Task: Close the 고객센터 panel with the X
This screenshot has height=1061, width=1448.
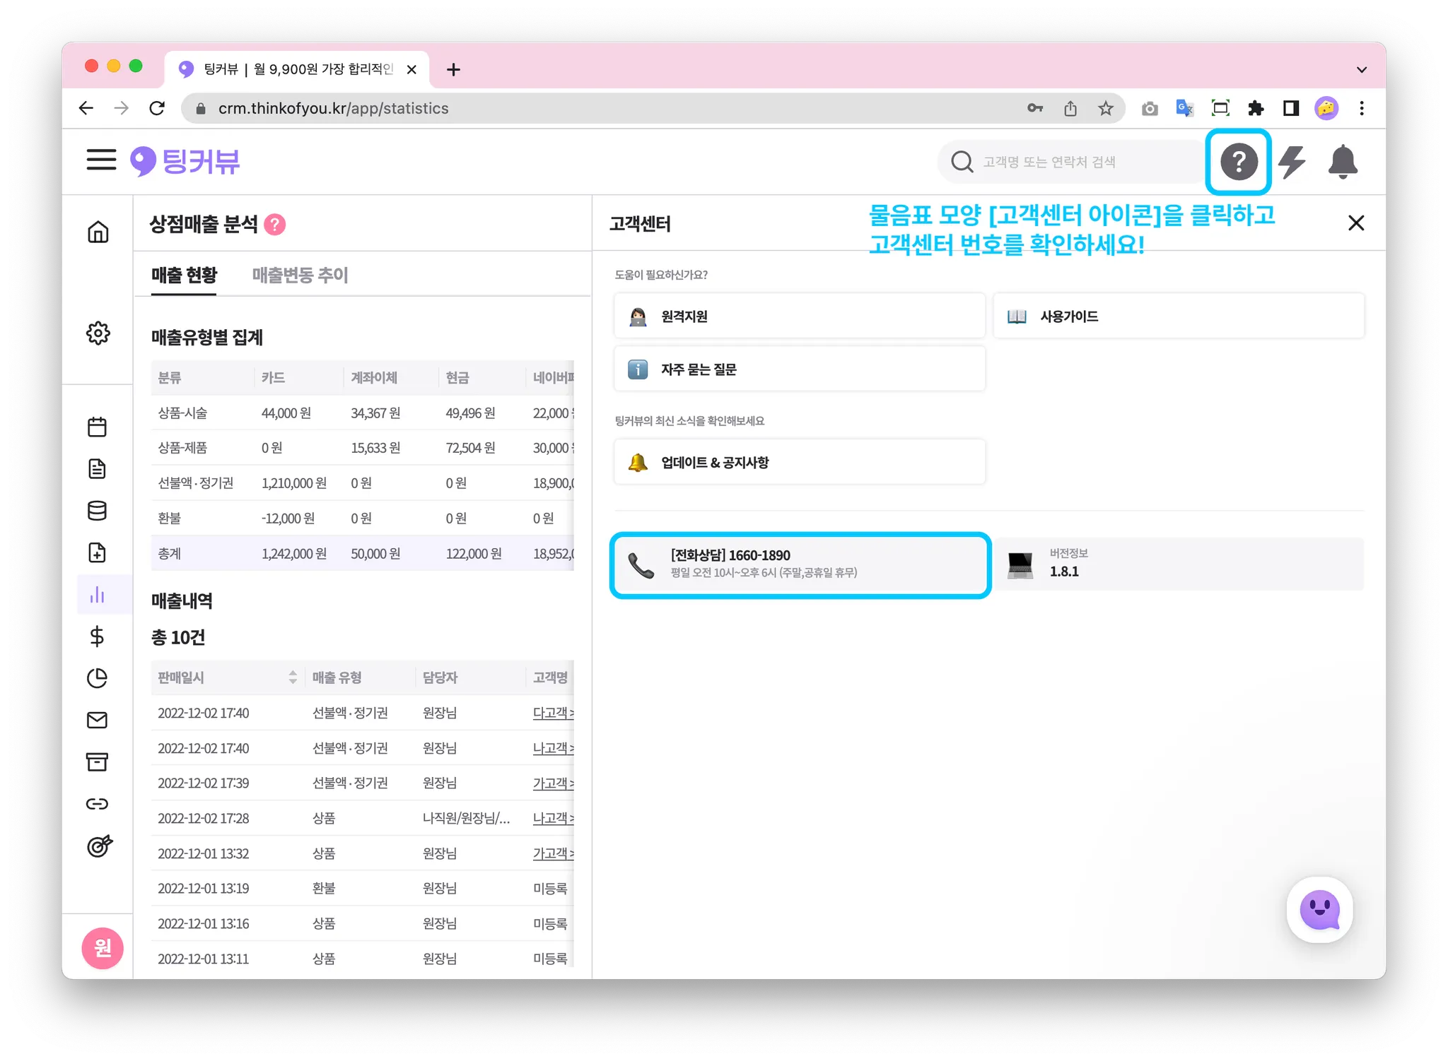Action: (x=1355, y=223)
